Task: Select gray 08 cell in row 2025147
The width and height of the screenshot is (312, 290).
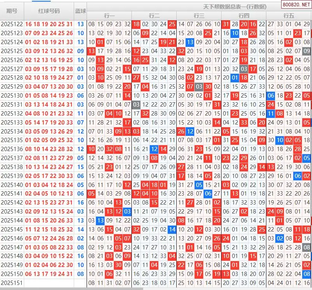Action: coord(307,247)
